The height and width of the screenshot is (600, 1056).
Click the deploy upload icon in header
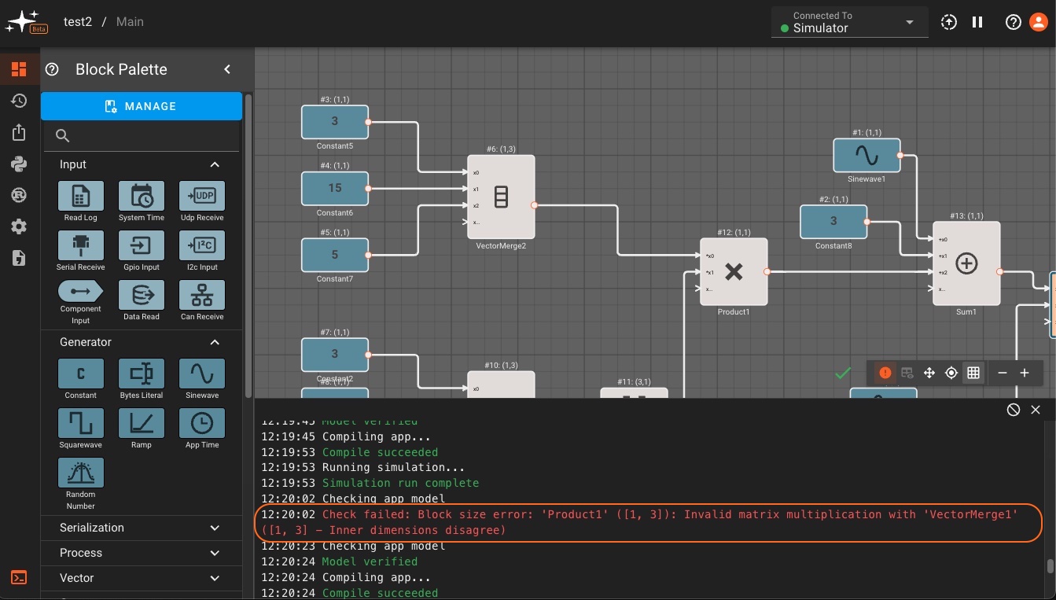coord(949,22)
